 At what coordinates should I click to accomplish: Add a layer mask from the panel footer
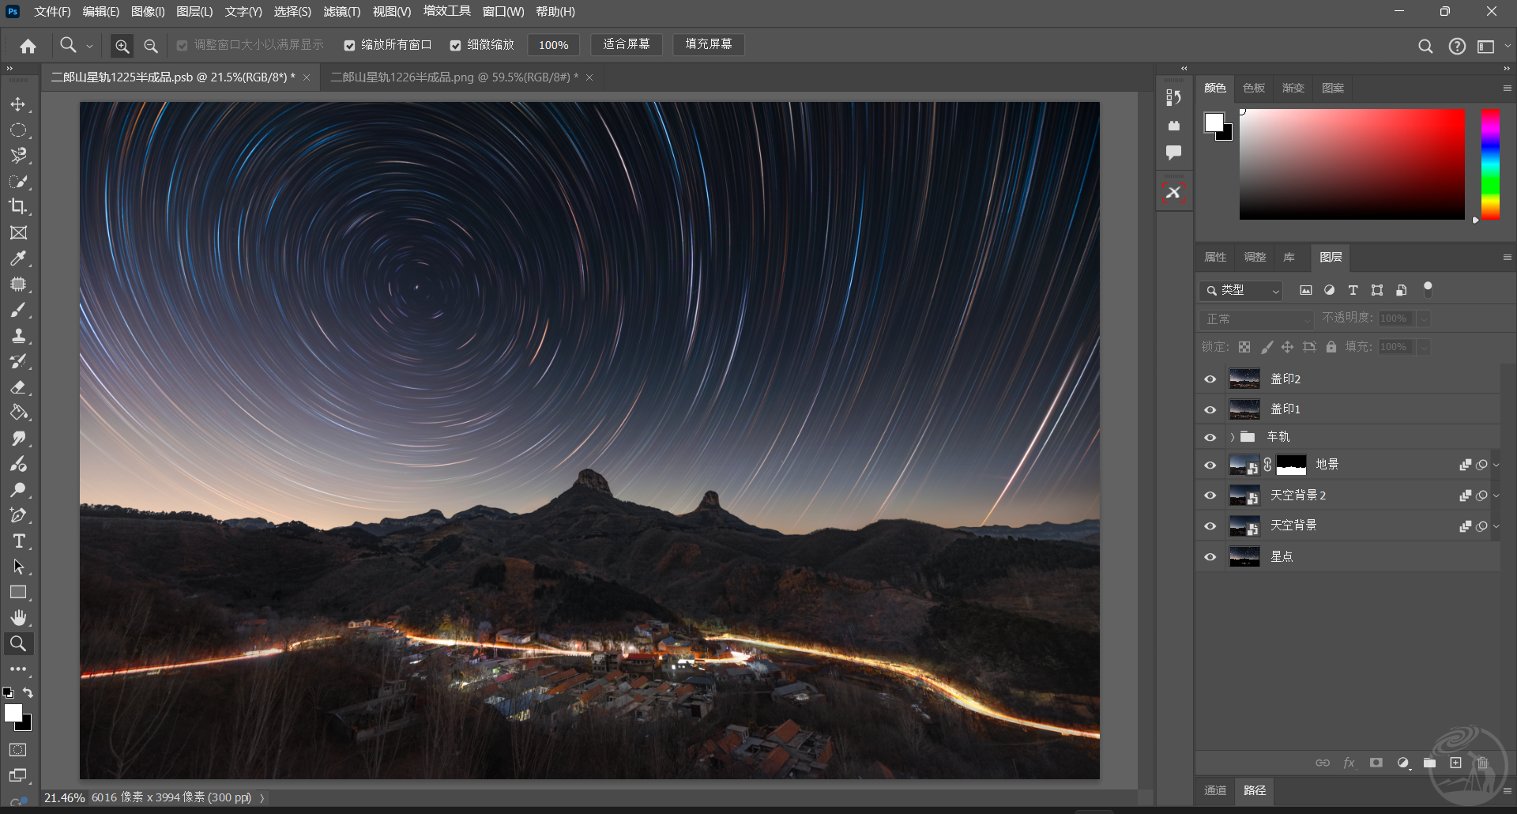(x=1376, y=763)
